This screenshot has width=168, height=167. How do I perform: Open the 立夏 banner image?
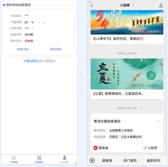[x=127, y=74]
